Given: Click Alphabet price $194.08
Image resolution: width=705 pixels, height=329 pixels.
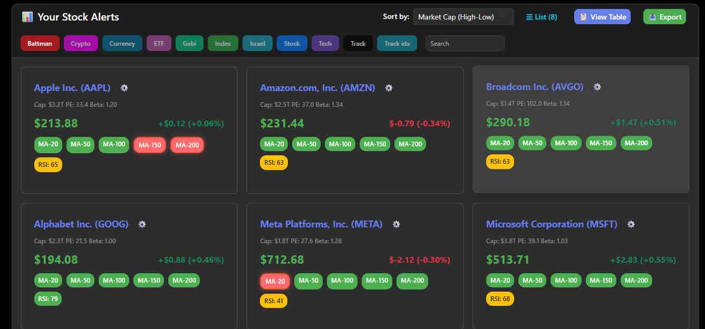Looking at the screenshot, I should (x=56, y=260).
